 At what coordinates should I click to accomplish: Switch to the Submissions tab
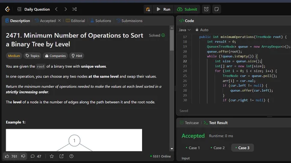point(129,21)
